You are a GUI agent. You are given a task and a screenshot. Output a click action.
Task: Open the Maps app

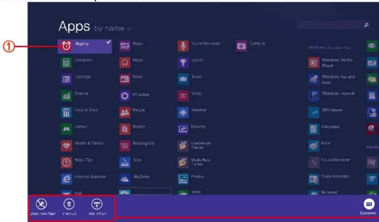(x=131, y=46)
